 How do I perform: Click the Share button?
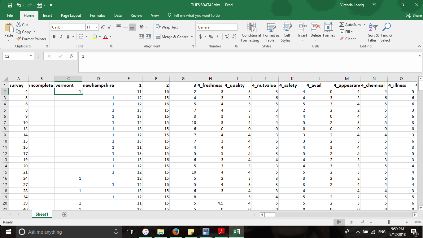pyautogui.click(x=415, y=15)
